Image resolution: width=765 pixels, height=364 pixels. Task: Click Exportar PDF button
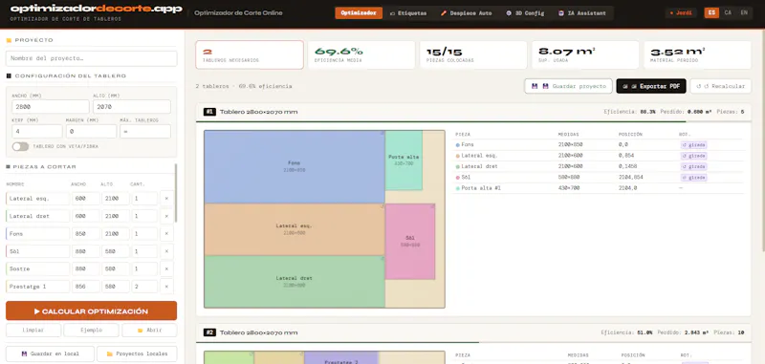(651, 86)
